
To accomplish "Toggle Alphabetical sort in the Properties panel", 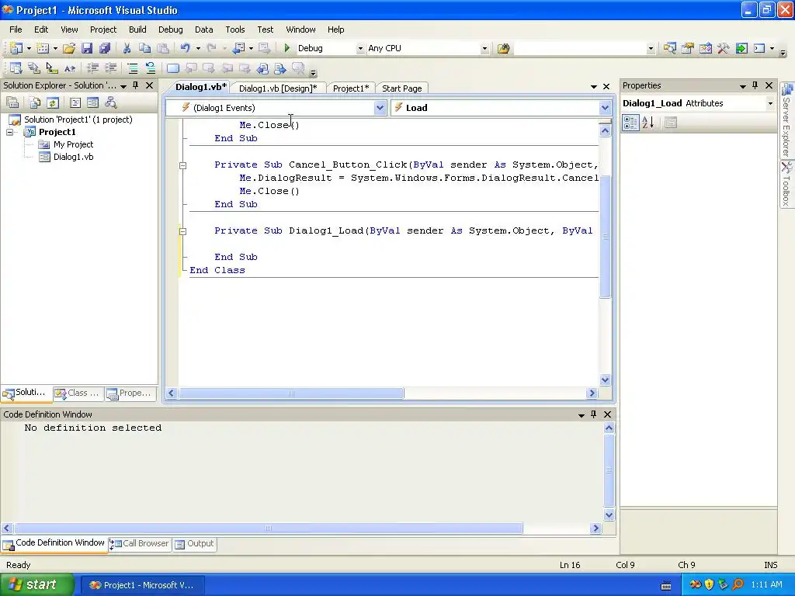I will tap(648, 123).
